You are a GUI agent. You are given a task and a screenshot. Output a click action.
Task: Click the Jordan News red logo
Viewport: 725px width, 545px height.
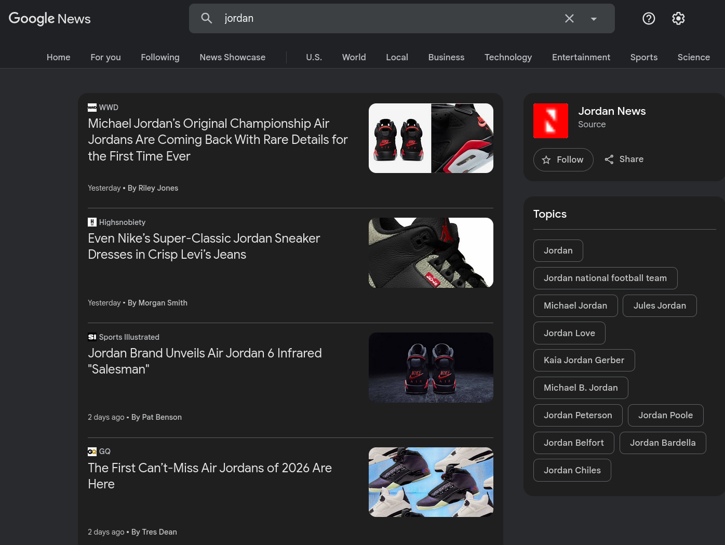(551, 121)
